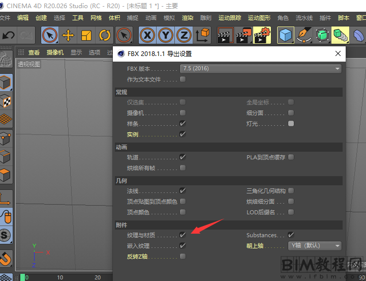This screenshot has width=366, height=281.
Task: Uncheck the 轨道 animation checkbox
Action: [x=183, y=157]
